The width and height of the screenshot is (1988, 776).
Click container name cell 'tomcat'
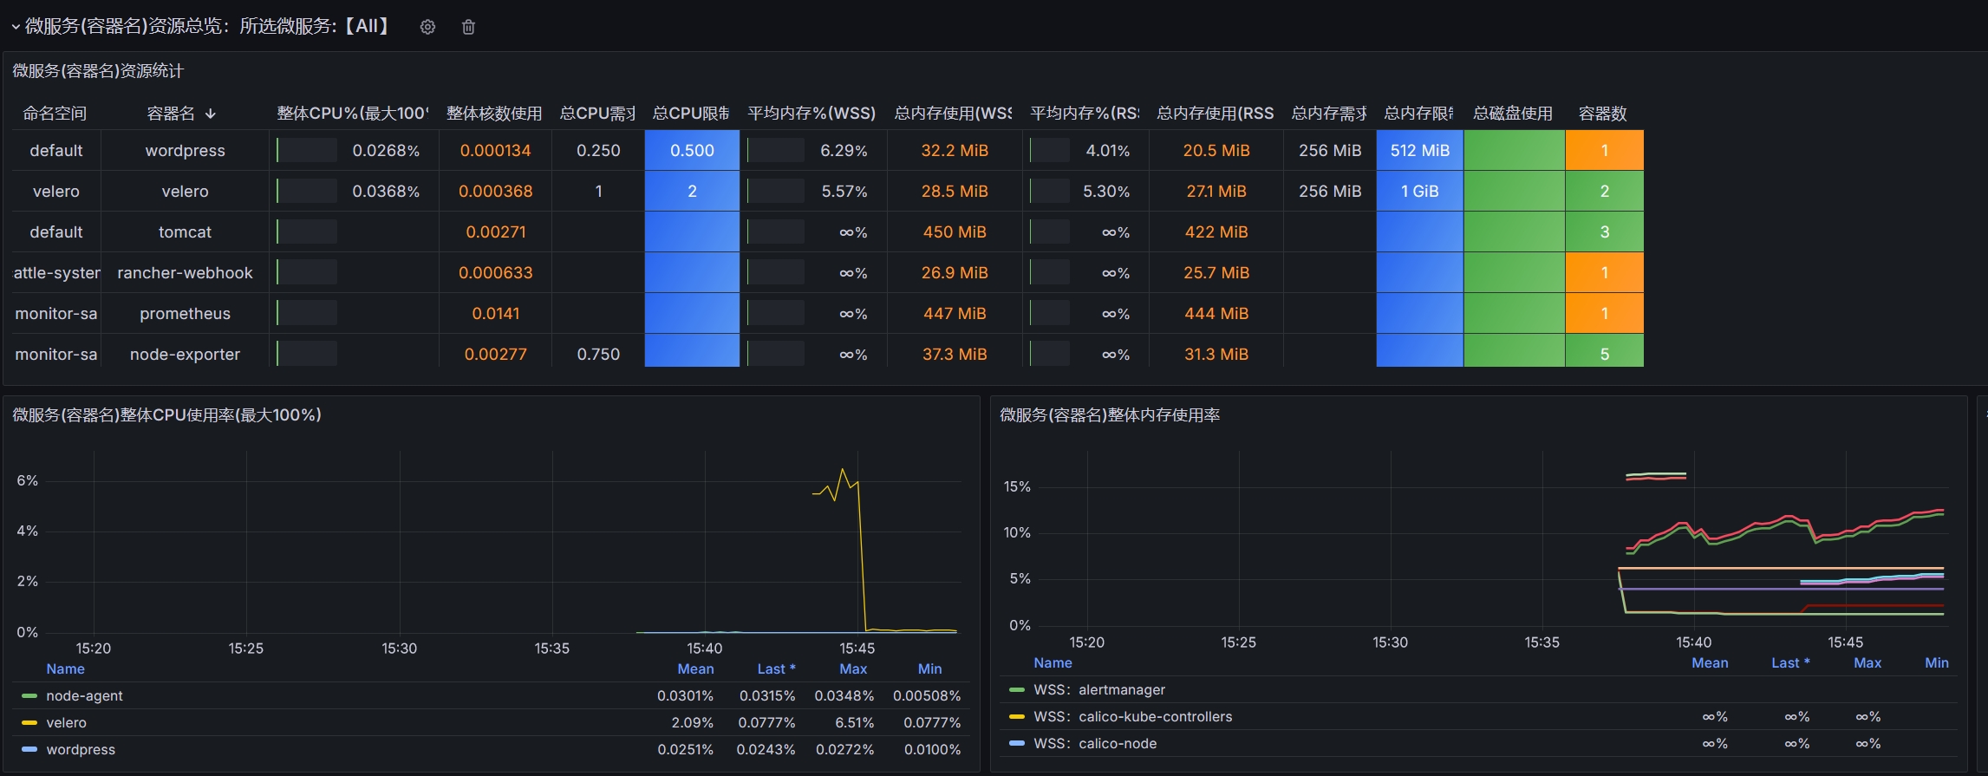185,231
